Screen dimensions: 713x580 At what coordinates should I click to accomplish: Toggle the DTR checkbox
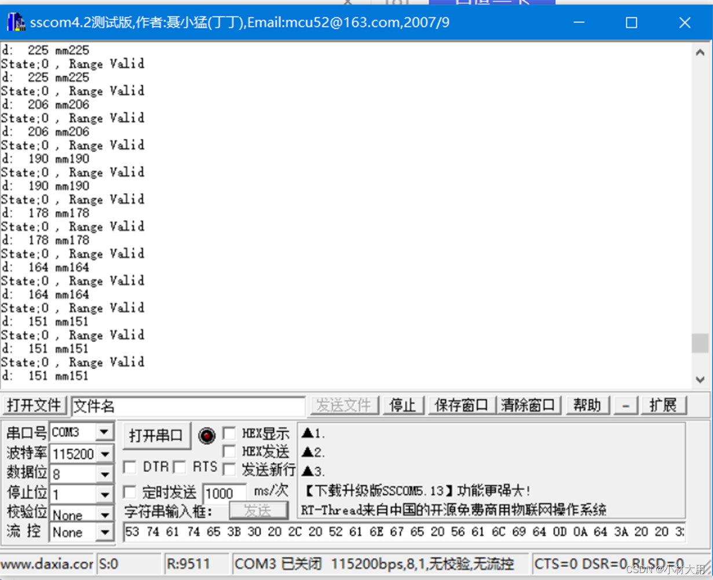130,467
